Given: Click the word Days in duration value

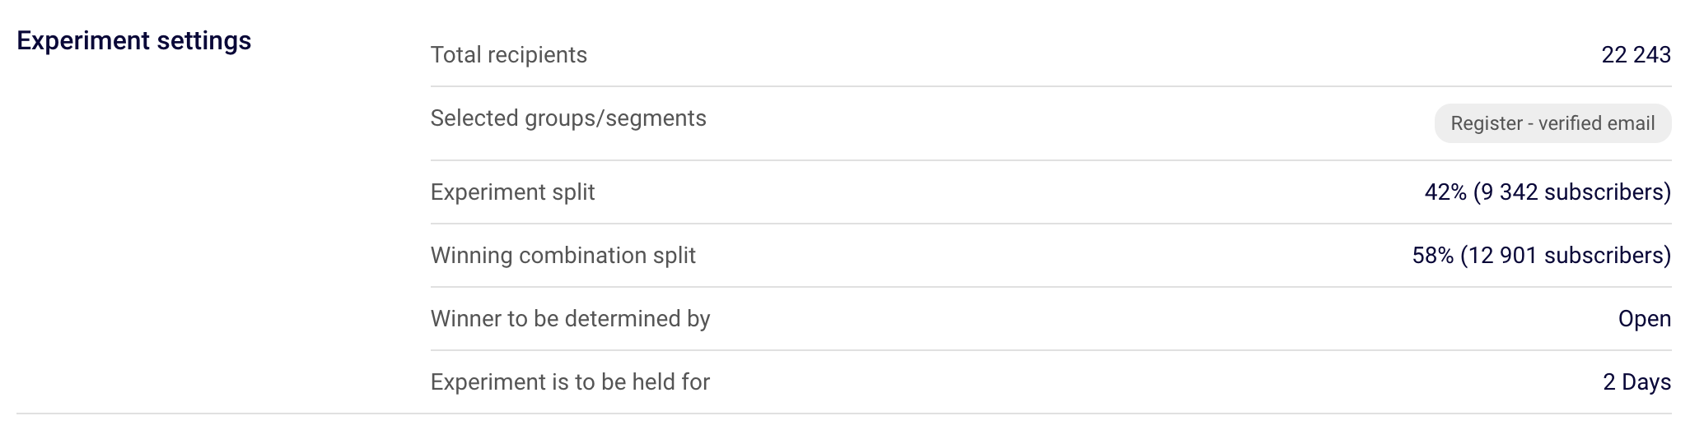Looking at the screenshot, I should point(1646,382).
